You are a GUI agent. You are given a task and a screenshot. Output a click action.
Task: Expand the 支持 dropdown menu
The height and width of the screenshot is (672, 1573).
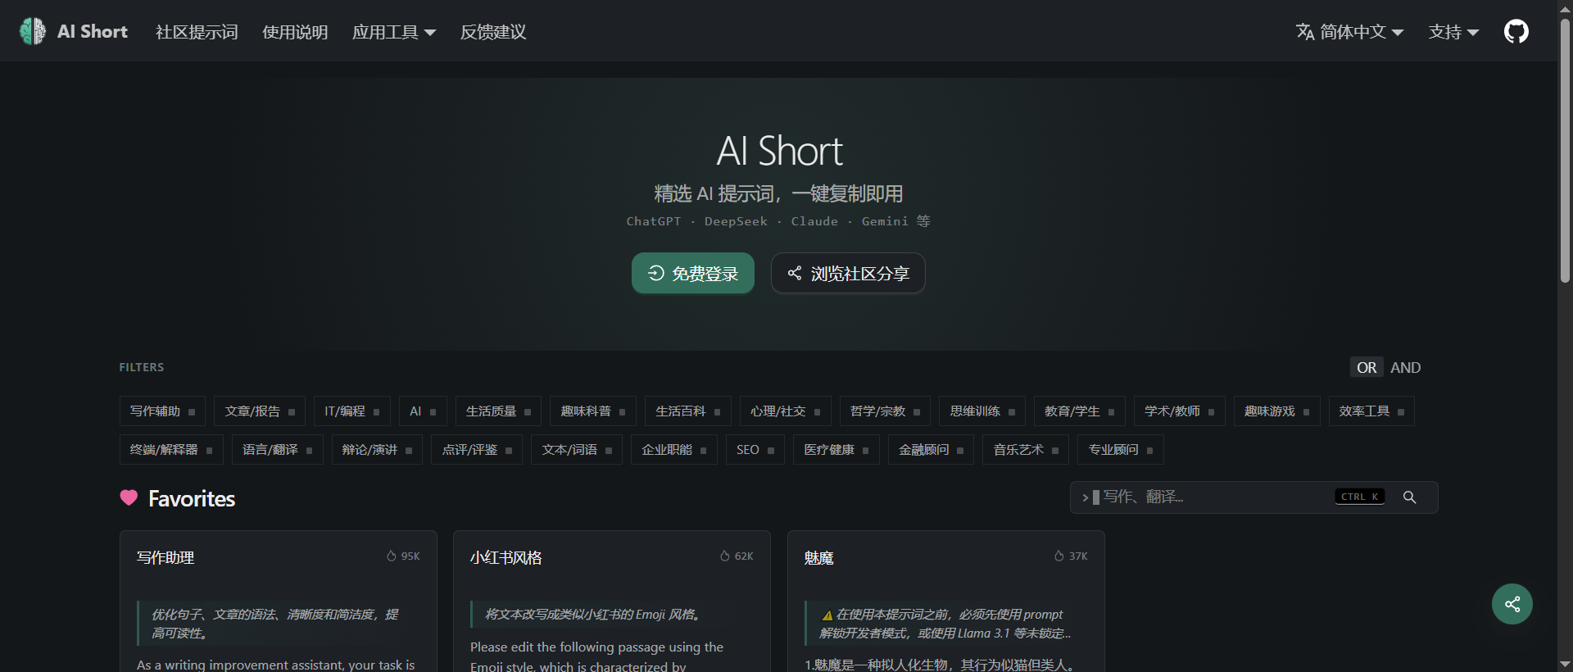coord(1453,32)
